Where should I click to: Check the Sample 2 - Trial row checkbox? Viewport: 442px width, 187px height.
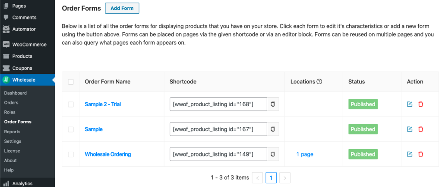click(71, 104)
